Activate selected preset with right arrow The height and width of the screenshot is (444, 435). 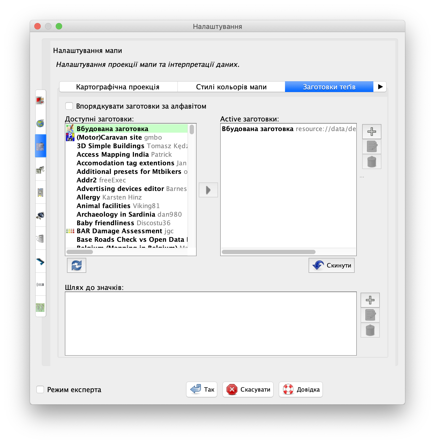coord(208,190)
